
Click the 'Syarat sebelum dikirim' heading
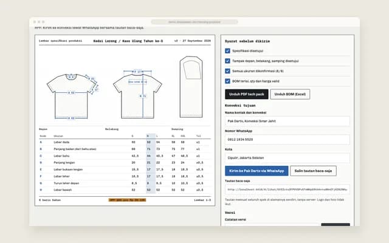(247, 41)
